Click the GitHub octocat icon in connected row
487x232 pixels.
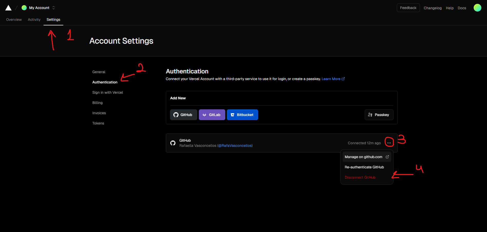173,143
